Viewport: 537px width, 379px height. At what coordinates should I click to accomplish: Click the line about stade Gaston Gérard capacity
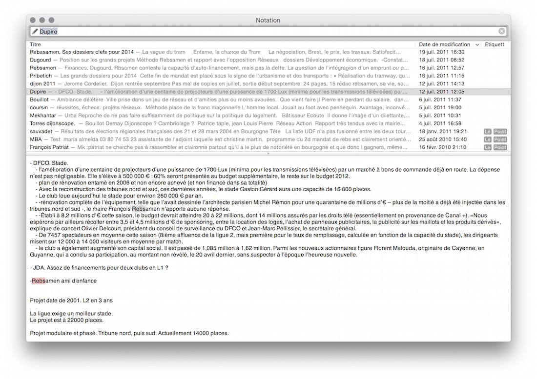(203, 189)
